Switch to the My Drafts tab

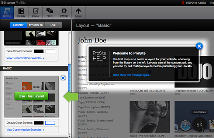pos(36,25)
